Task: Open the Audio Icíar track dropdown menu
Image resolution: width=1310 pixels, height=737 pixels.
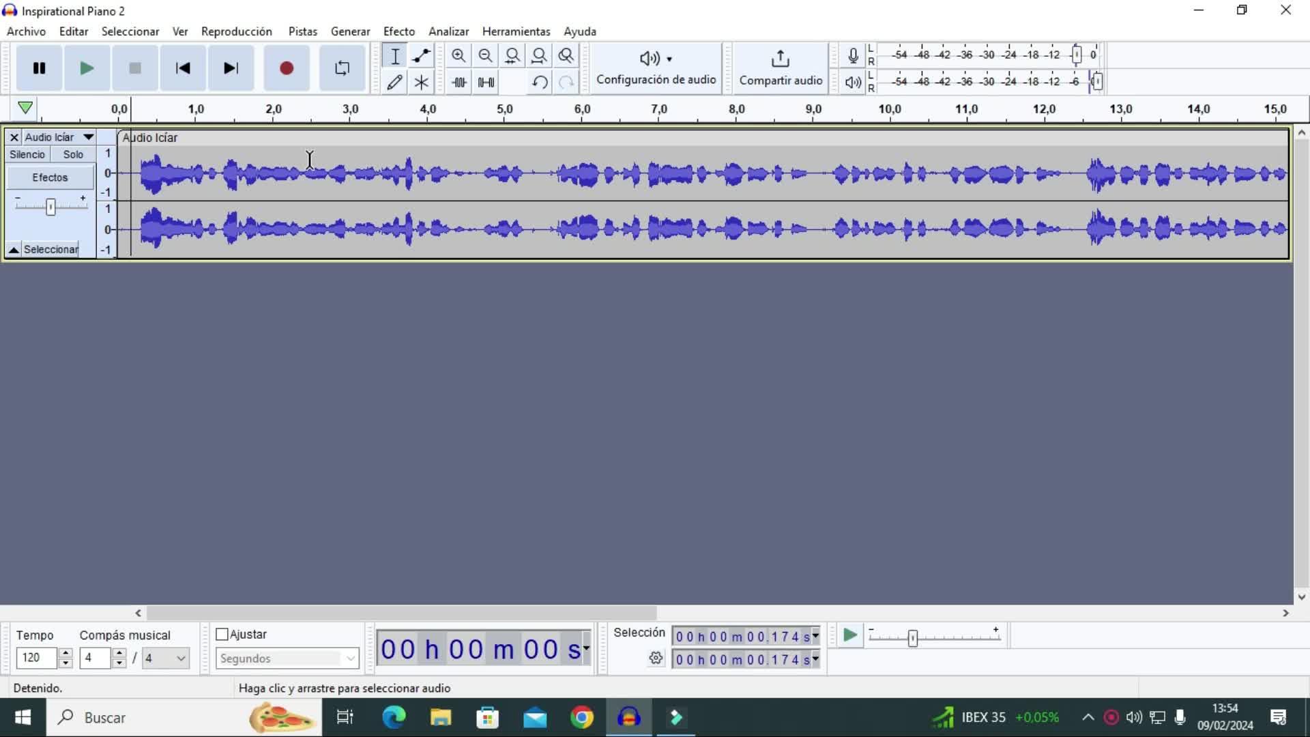Action: [88, 137]
